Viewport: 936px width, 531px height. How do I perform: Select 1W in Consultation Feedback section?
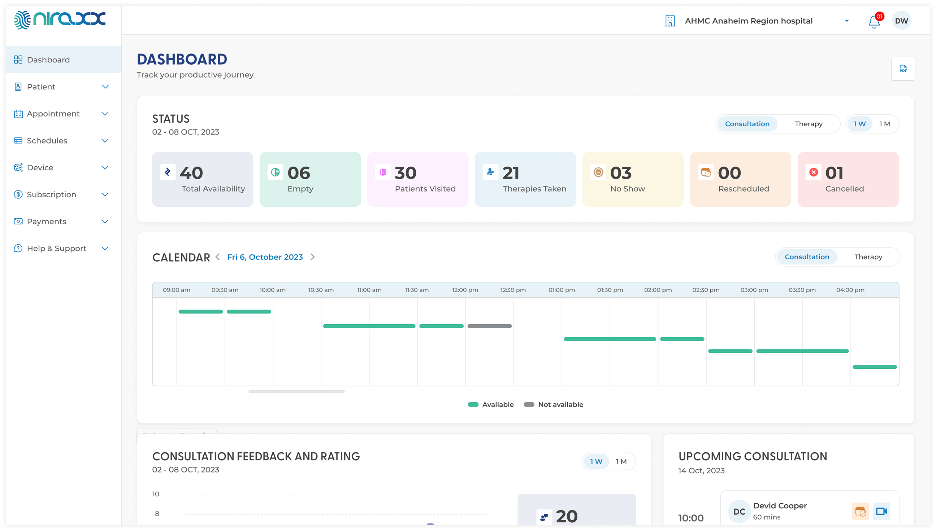point(596,461)
